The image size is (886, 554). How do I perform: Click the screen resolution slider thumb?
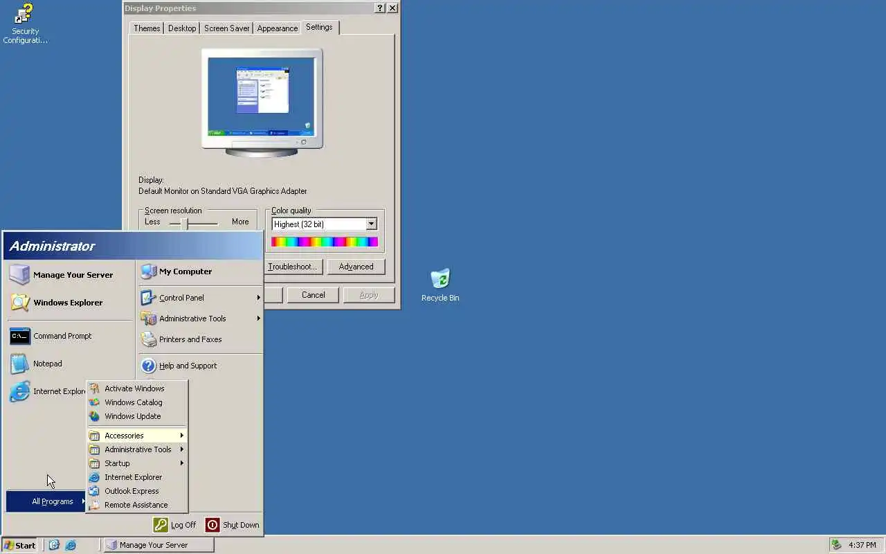185,223
